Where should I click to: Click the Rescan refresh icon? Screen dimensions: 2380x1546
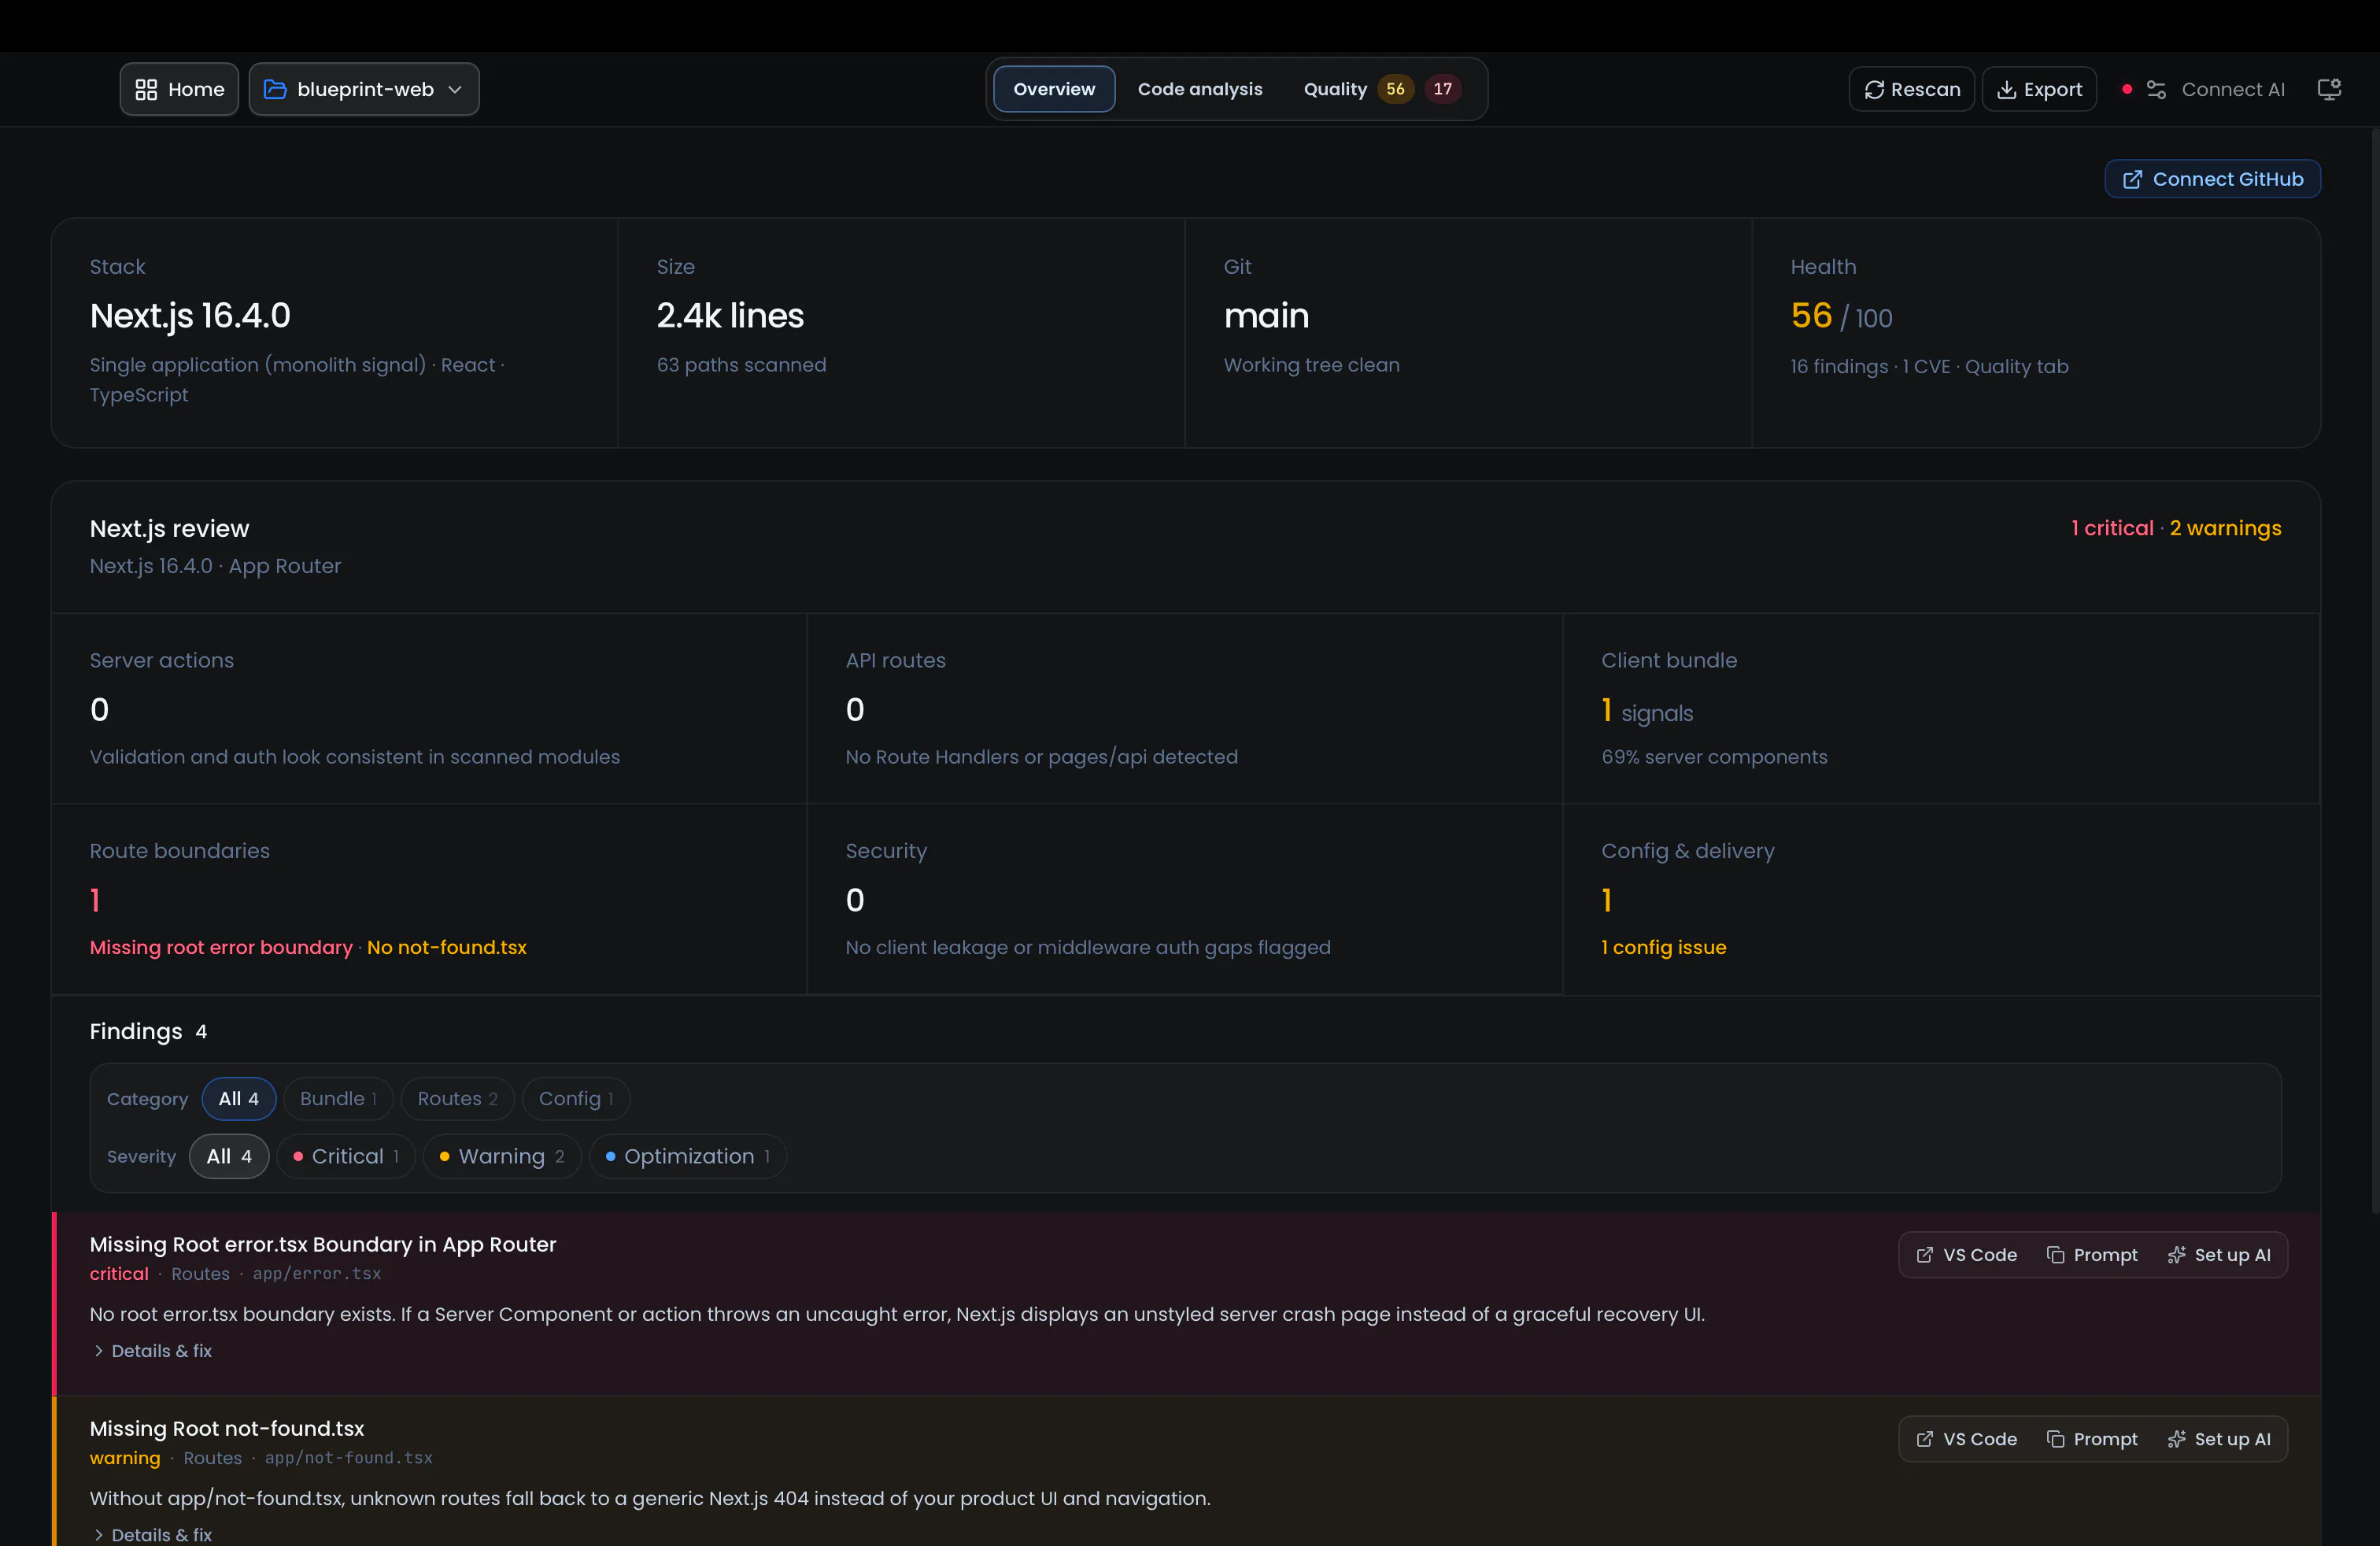click(1874, 90)
